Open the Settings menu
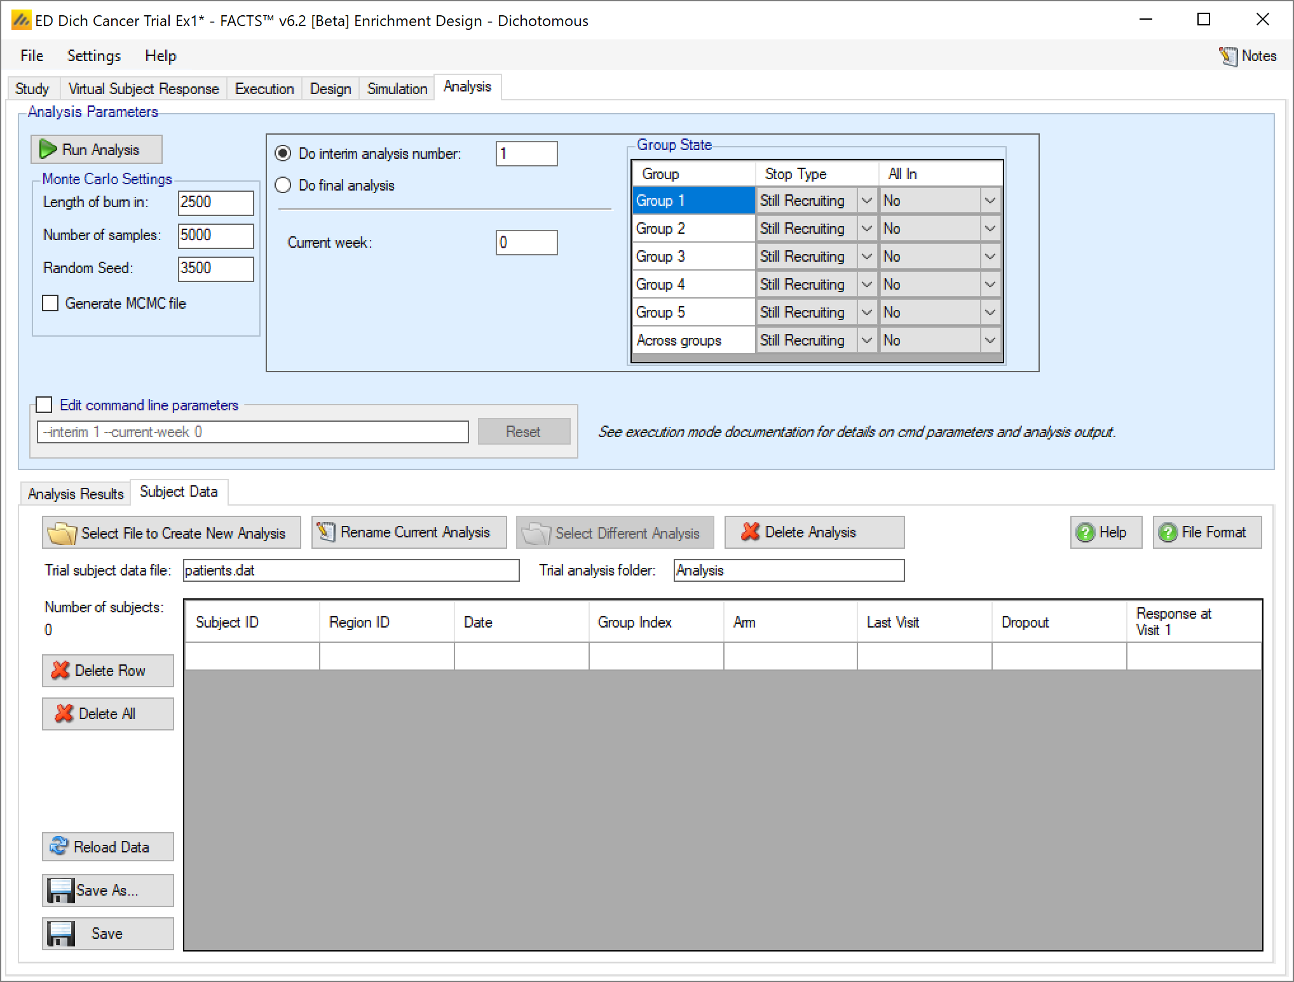 pyautogui.click(x=93, y=56)
